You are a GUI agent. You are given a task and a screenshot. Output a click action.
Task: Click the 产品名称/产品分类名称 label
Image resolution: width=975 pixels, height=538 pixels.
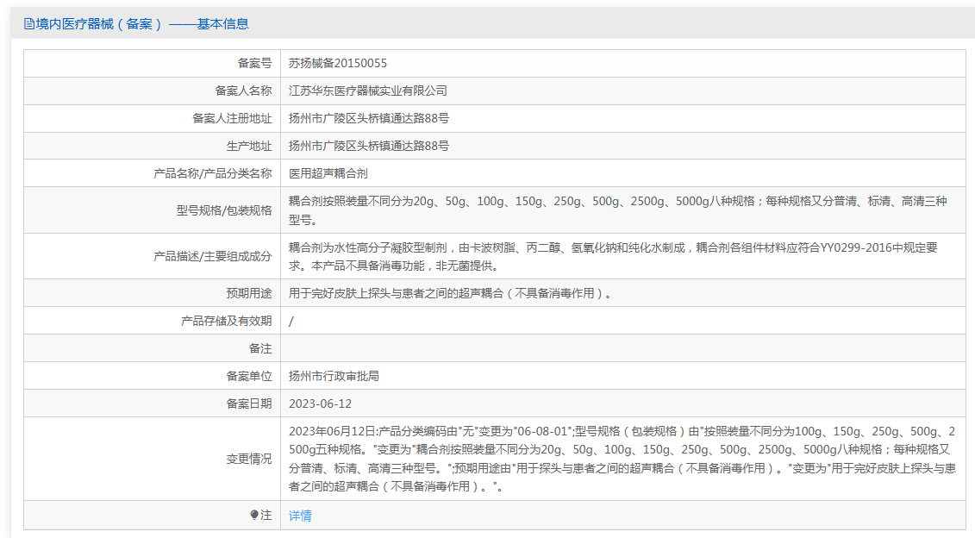click(213, 173)
